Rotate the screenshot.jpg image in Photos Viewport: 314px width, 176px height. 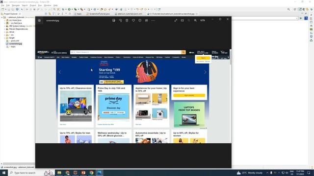tap(120, 21)
